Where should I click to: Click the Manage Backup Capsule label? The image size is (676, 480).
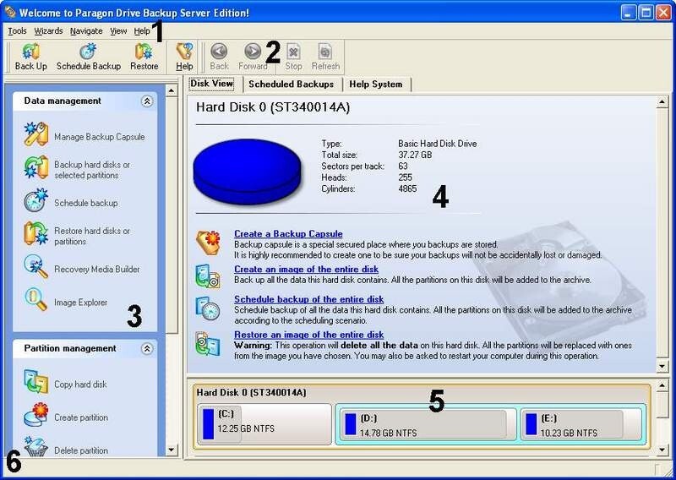[x=100, y=137]
